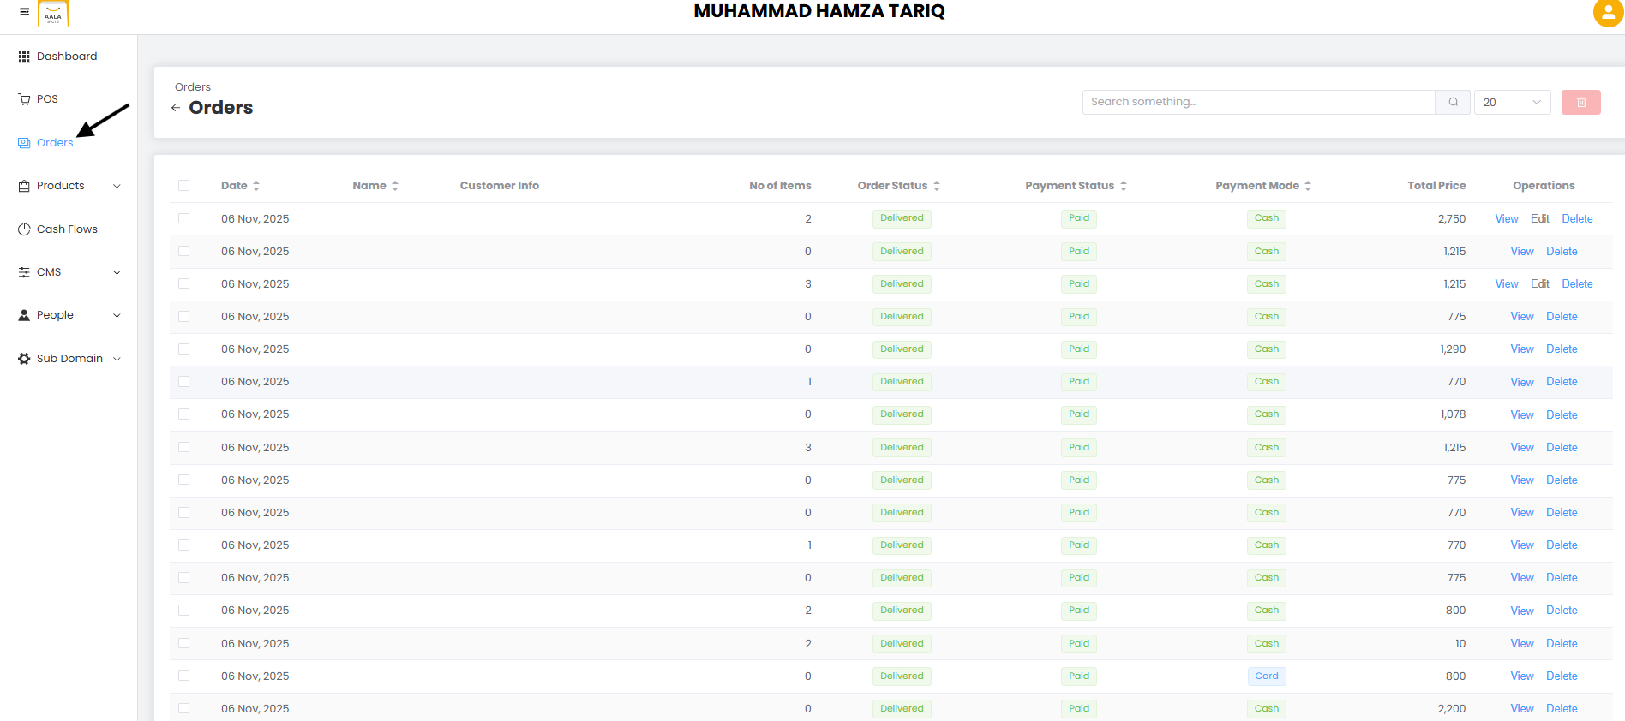Sort by Date column arrows
This screenshot has height=721, width=1625.
[256, 186]
